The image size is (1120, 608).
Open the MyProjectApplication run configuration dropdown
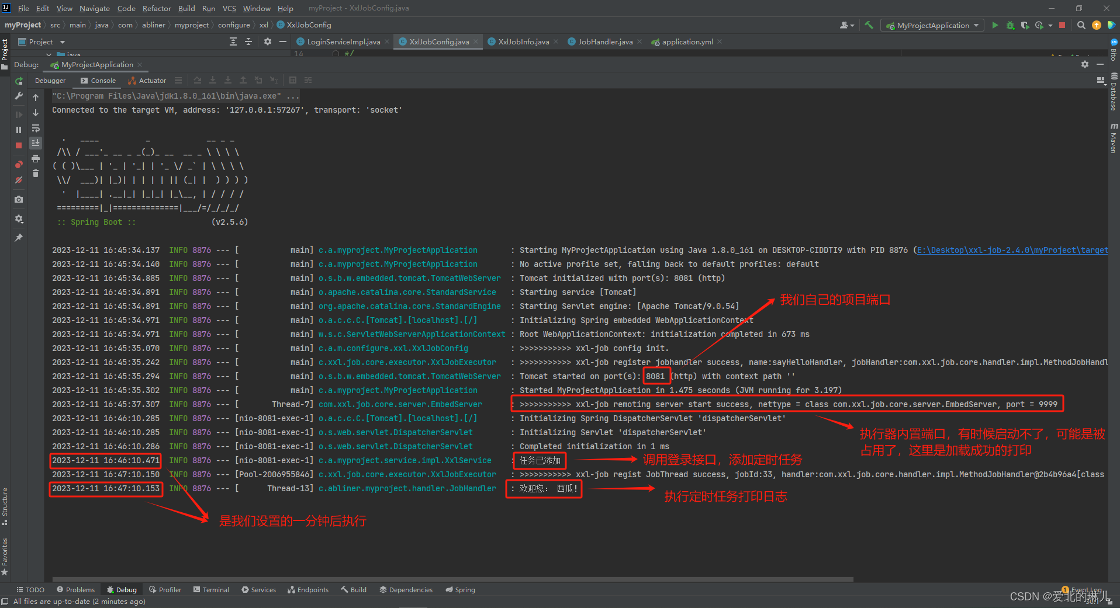click(x=932, y=25)
